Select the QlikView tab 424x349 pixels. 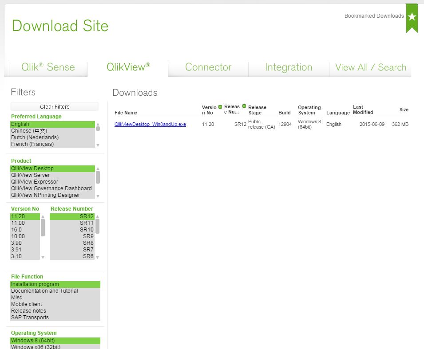[x=128, y=67]
